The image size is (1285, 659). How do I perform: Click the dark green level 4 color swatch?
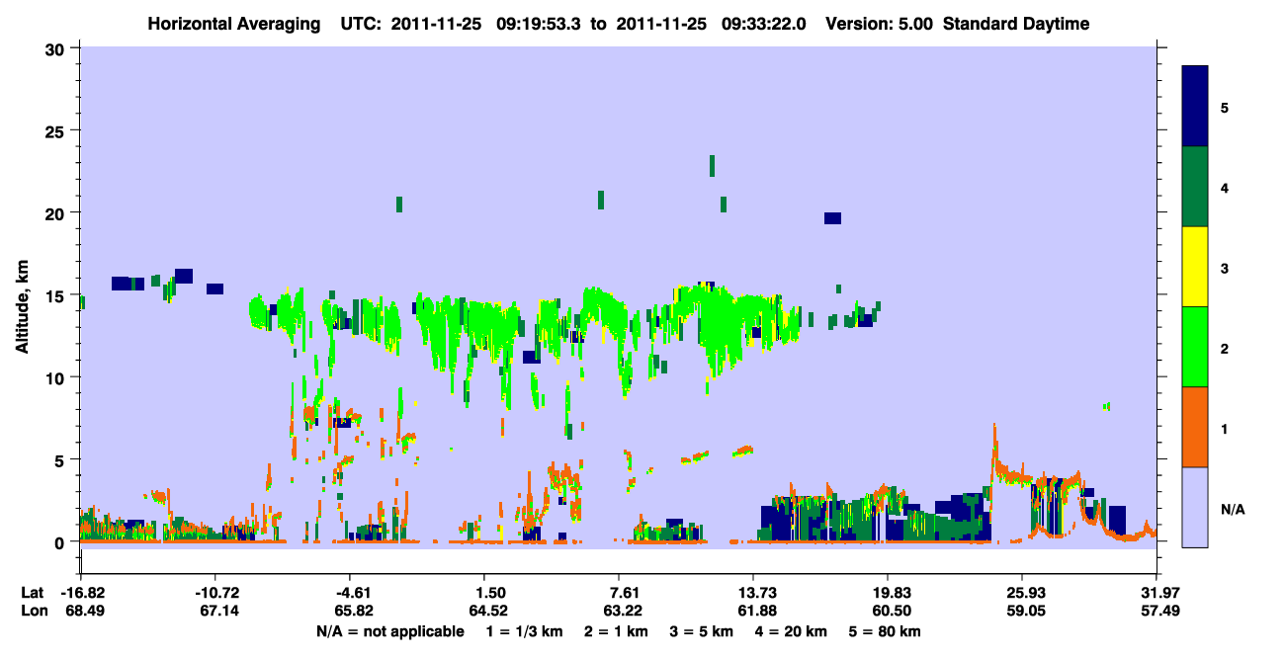click(x=1195, y=187)
